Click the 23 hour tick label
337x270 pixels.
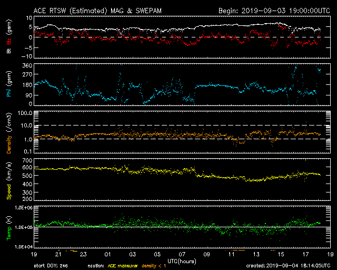tap(83, 254)
